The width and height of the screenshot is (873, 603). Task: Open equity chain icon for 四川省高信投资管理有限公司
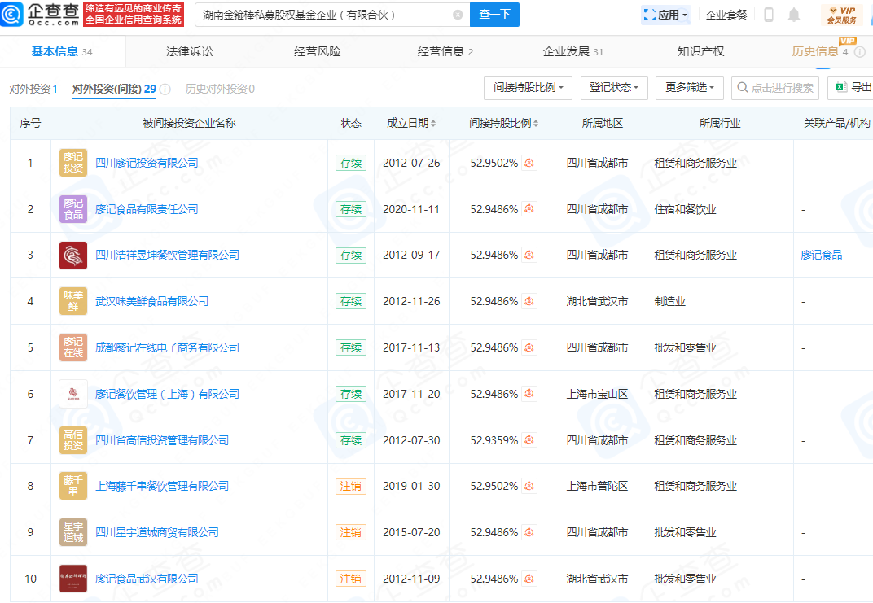point(529,440)
